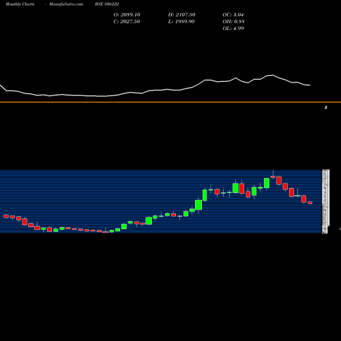Click the candle with the highest upper wick
Image resolution: width=341 pixels, height=341 pixels.
pyautogui.click(x=273, y=177)
